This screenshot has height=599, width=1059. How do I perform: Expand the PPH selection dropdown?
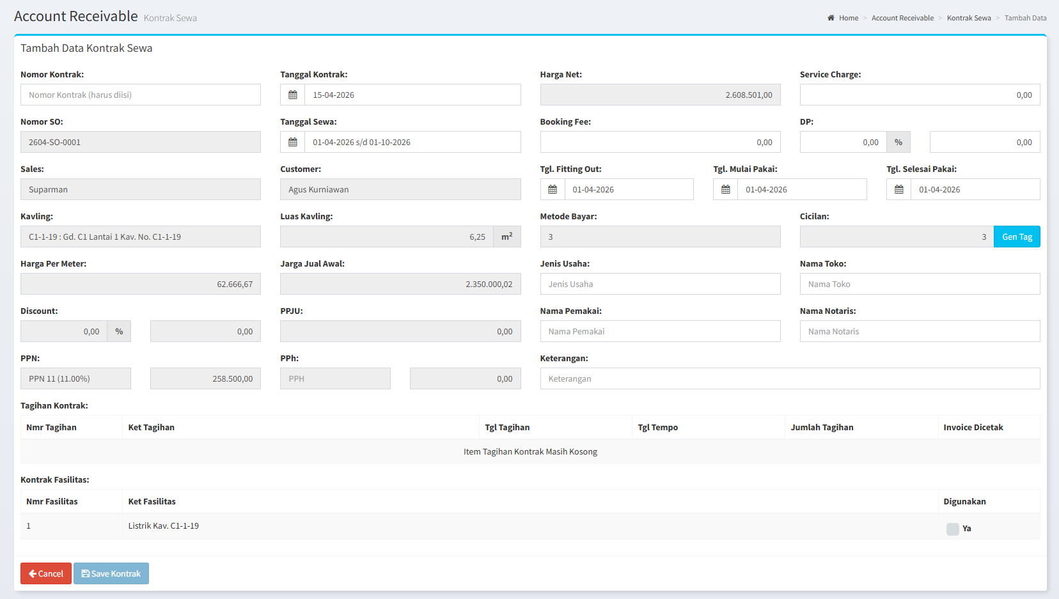tap(335, 378)
